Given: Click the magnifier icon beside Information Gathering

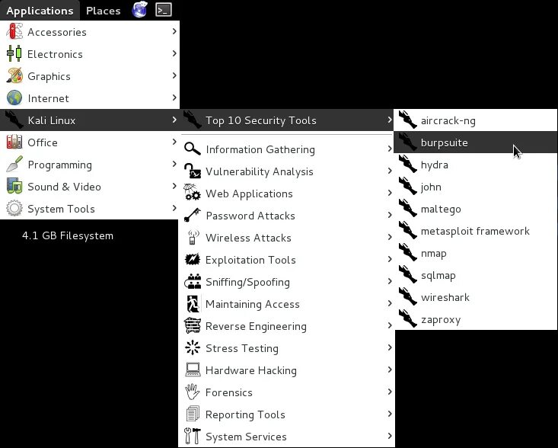Looking at the screenshot, I should (193, 149).
